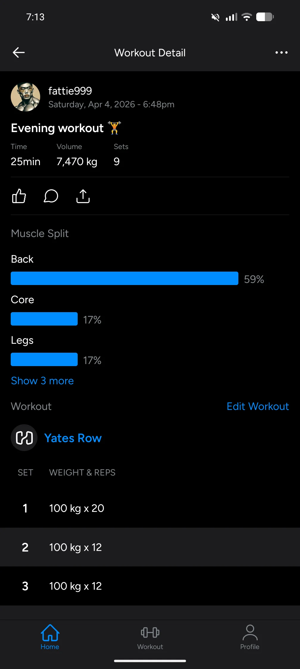Tap the Legs 17% bar
The height and width of the screenshot is (669, 300).
44,359
